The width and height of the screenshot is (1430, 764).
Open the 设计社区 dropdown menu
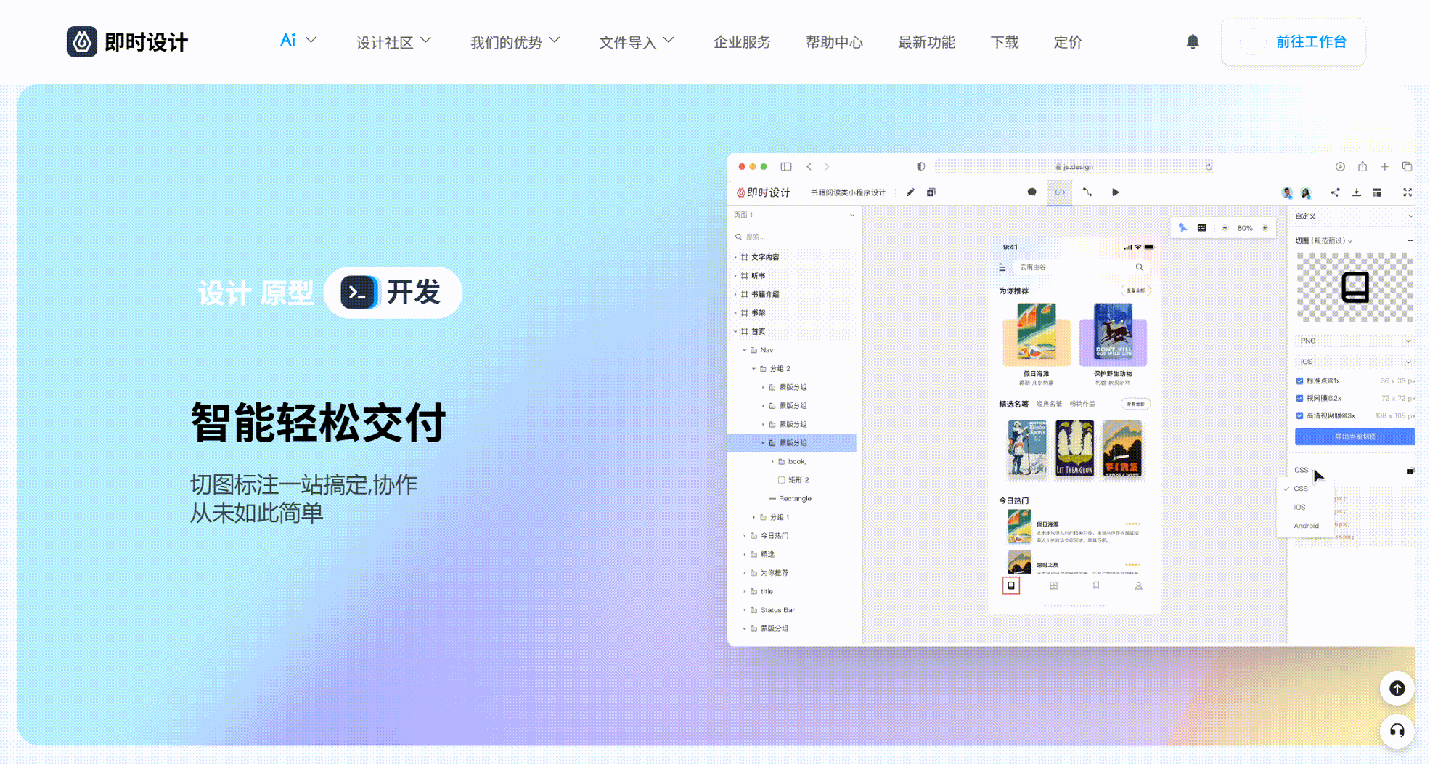pyautogui.click(x=393, y=42)
